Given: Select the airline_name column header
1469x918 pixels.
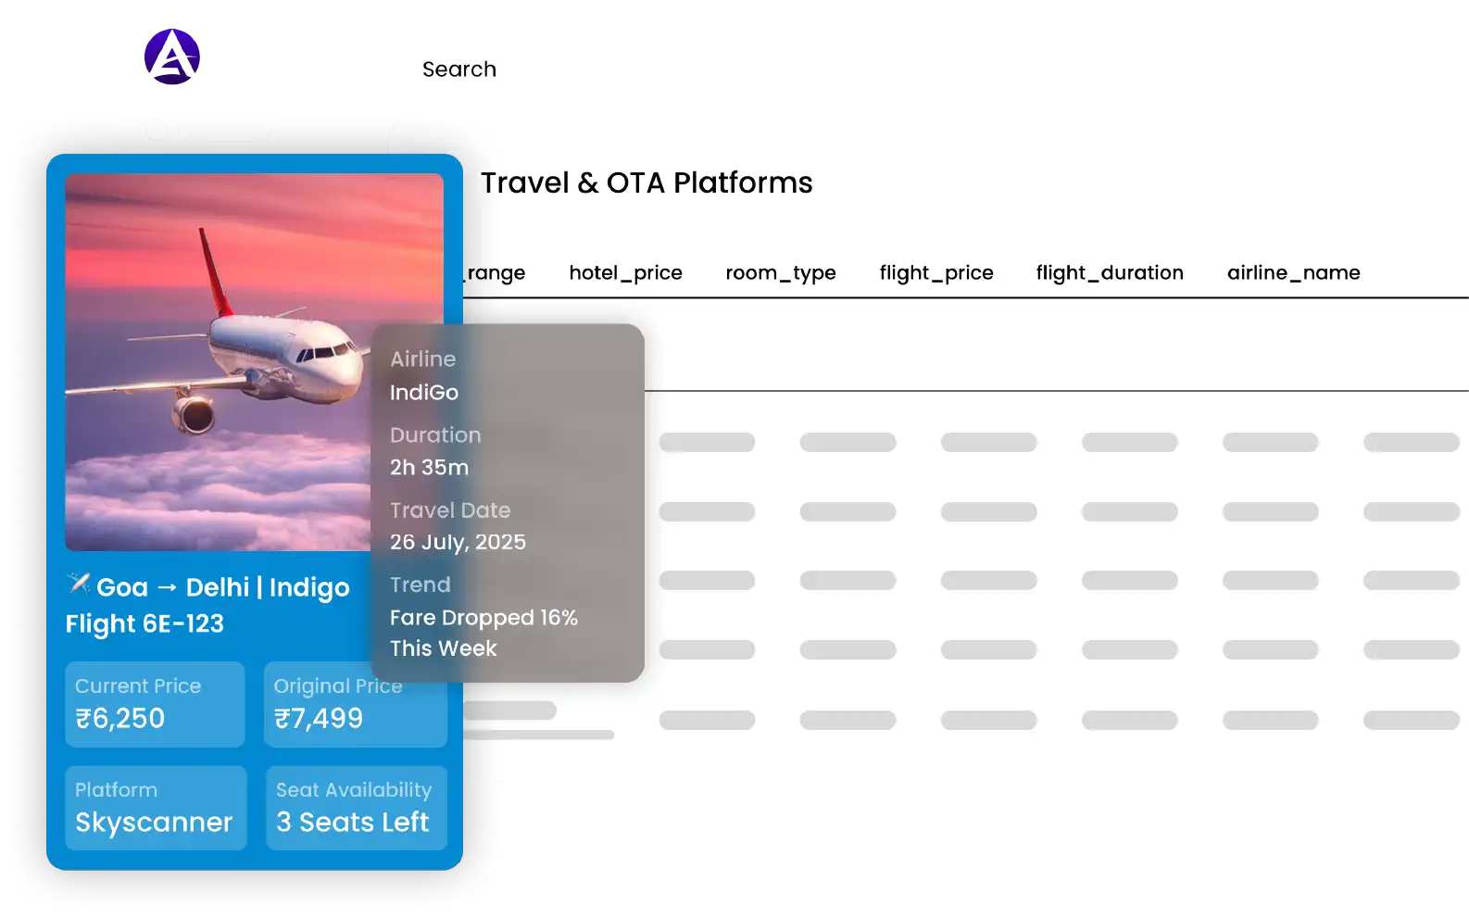Looking at the screenshot, I should coord(1293,273).
